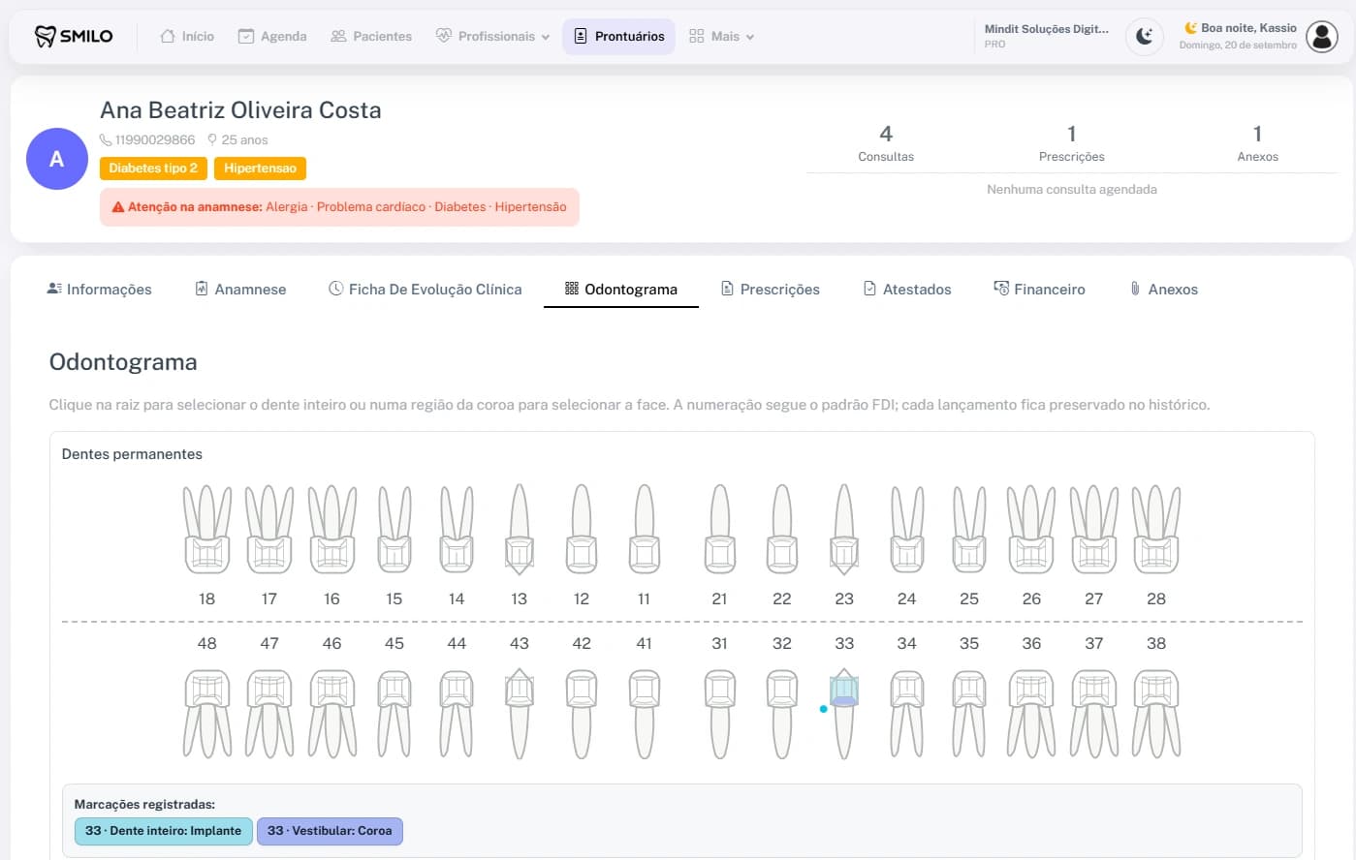Open Ficha De Evolução Clínica tab
This screenshot has height=860, width=1356.
425,289
